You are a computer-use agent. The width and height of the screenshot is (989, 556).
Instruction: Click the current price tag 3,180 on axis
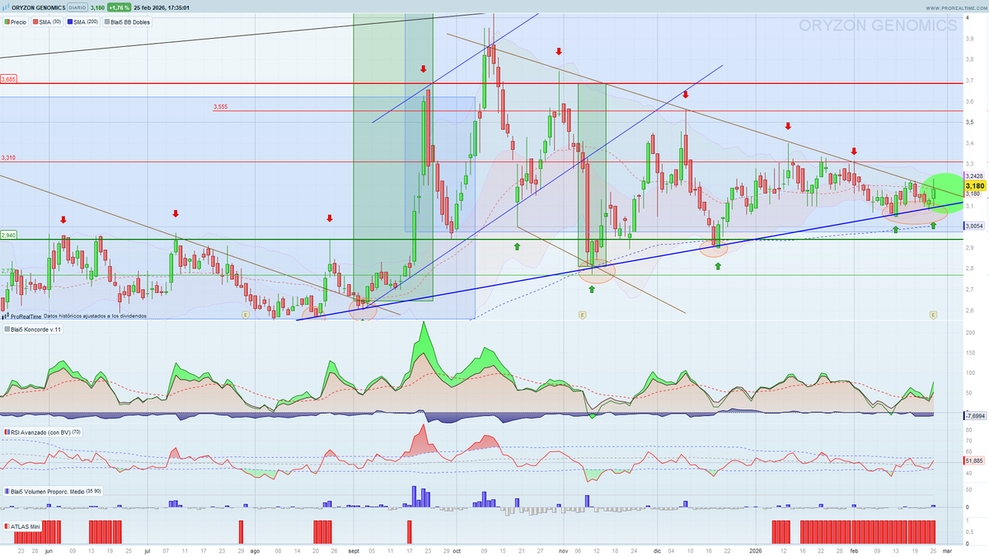coord(974,186)
